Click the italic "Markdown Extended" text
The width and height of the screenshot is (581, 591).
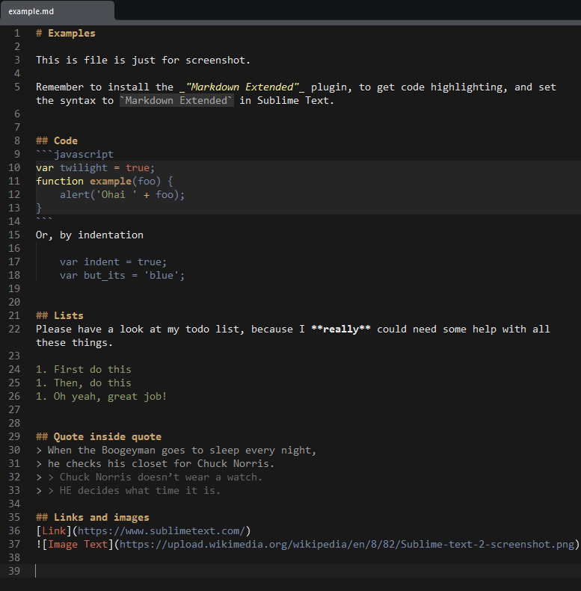(x=242, y=87)
